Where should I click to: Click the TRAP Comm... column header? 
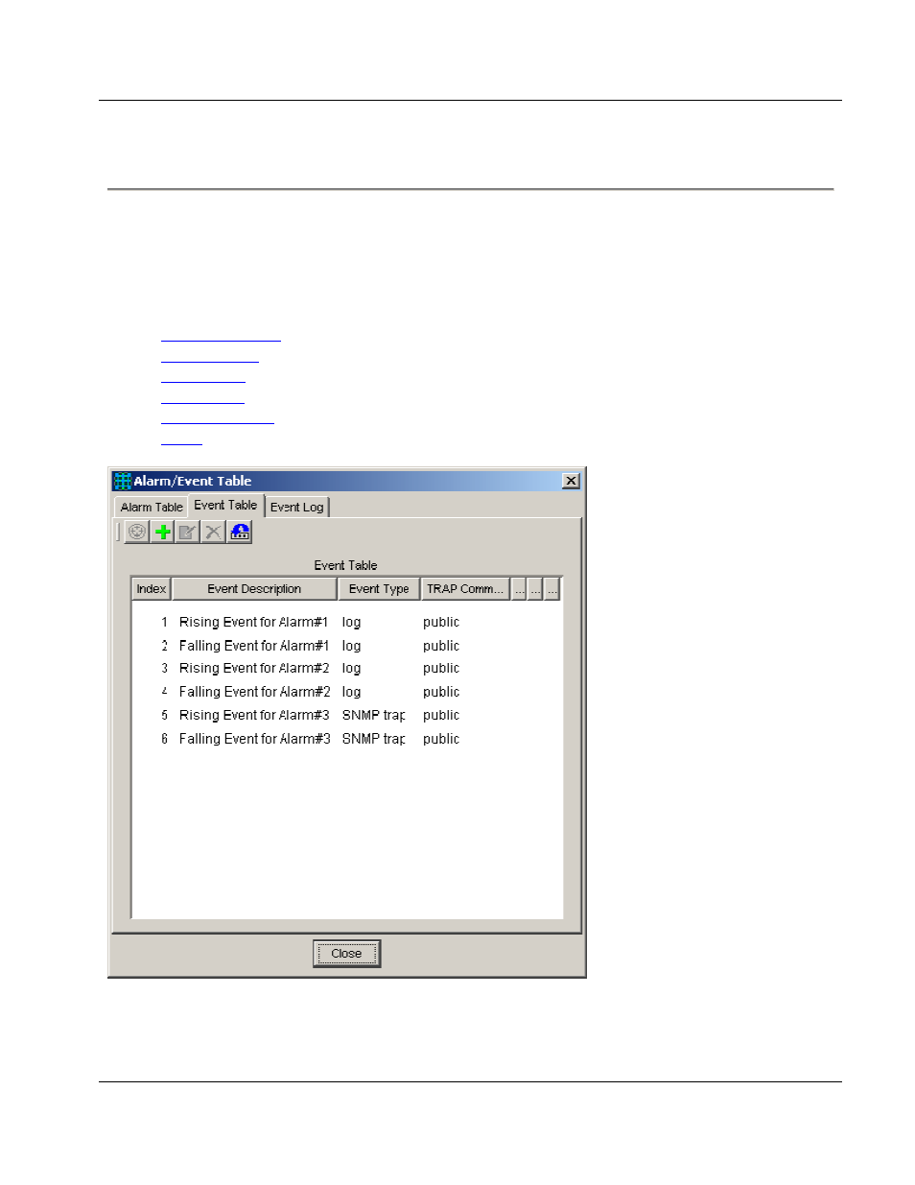tap(465, 589)
